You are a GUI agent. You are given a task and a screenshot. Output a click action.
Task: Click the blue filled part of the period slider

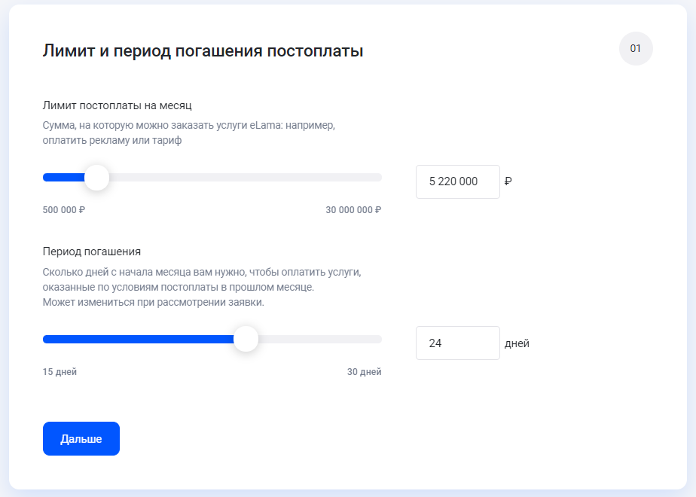(x=138, y=339)
